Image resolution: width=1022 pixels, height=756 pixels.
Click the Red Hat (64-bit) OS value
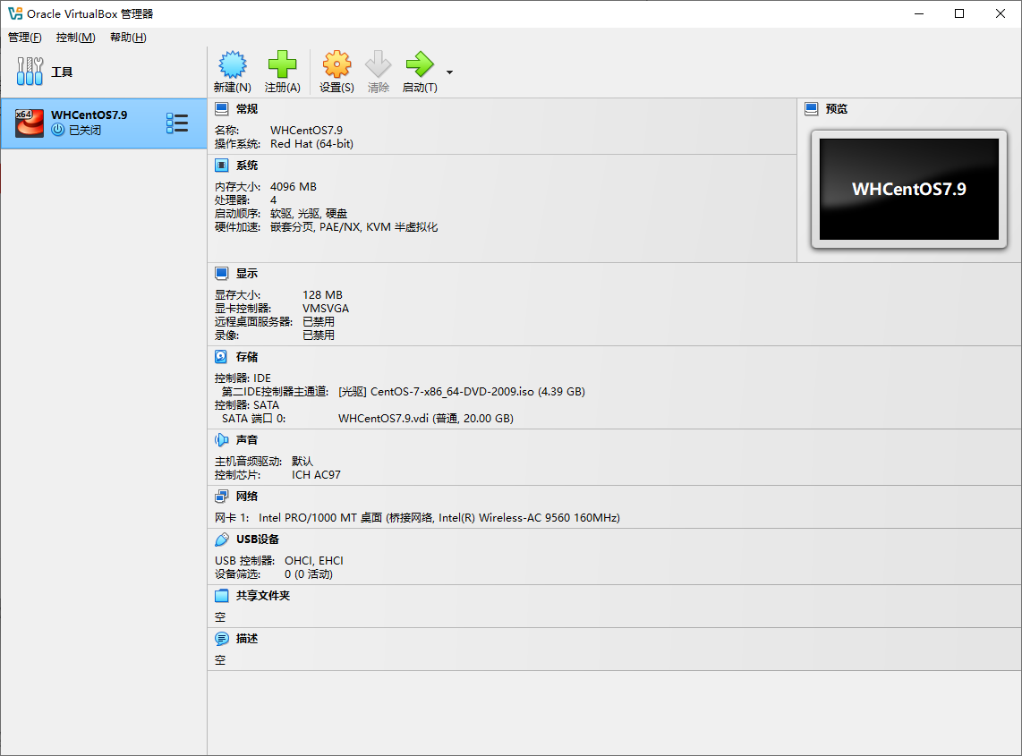pyautogui.click(x=312, y=144)
